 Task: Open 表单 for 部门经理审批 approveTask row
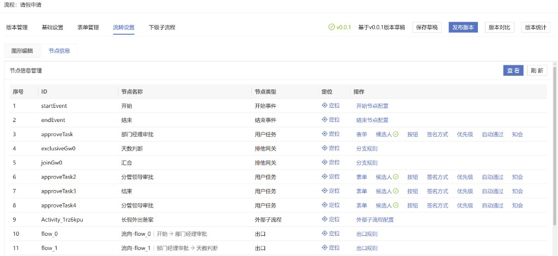click(362, 134)
